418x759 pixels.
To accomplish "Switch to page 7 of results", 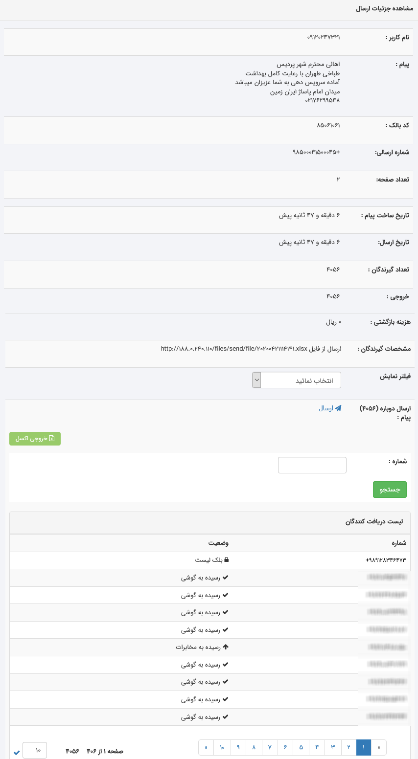I will click(x=269, y=747).
